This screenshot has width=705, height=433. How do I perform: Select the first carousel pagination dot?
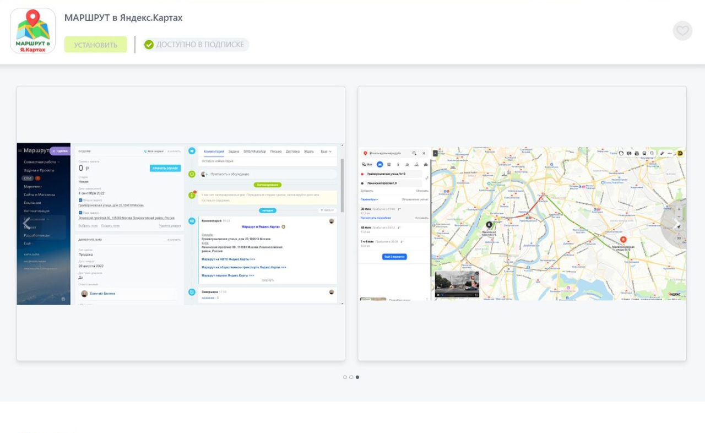pos(345,377)
